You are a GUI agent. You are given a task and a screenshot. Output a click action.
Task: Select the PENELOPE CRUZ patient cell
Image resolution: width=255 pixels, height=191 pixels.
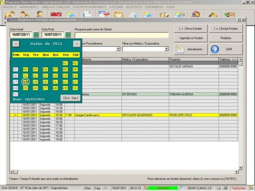pos(194,115)
